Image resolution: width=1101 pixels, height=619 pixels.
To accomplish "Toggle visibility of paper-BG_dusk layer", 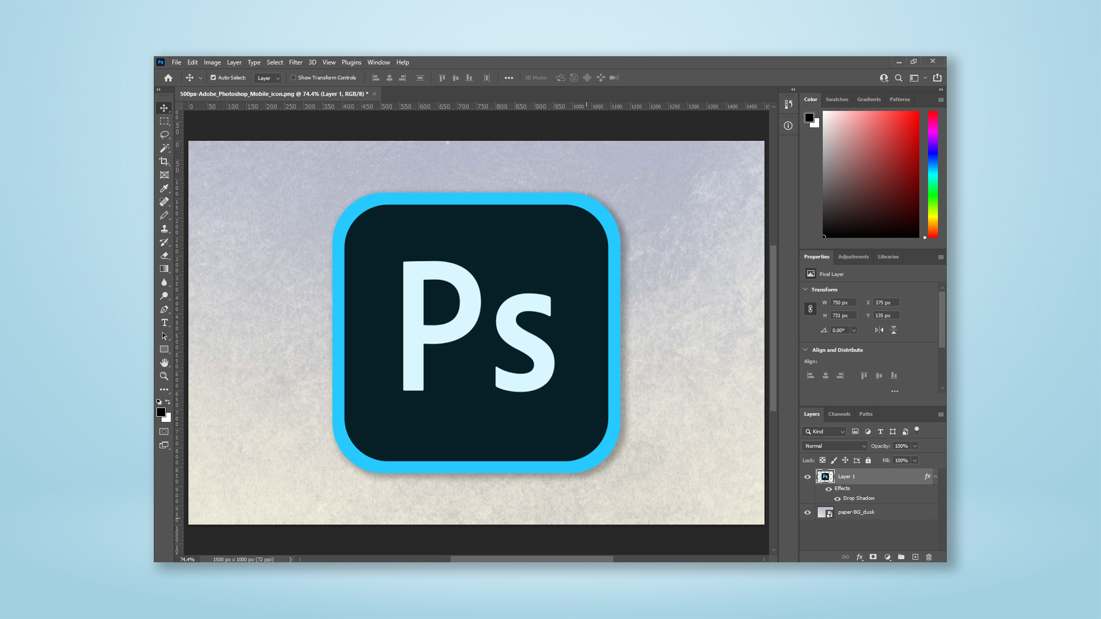I will coord(808,512).
